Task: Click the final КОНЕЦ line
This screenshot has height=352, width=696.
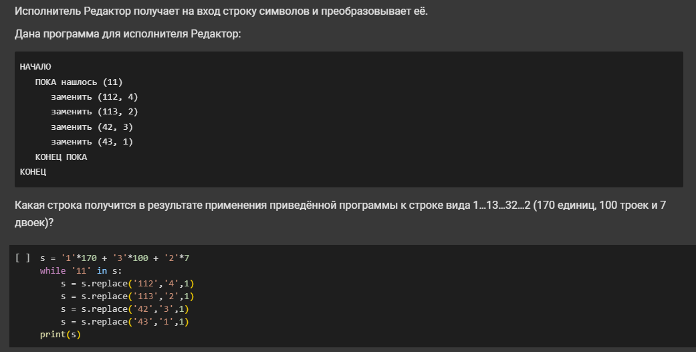Action: (x=33, y=171)
